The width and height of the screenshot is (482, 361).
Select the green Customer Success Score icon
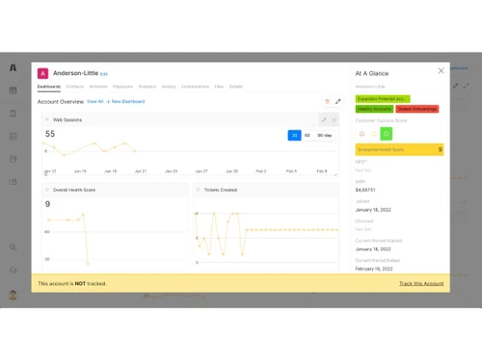tap(387, 134)
